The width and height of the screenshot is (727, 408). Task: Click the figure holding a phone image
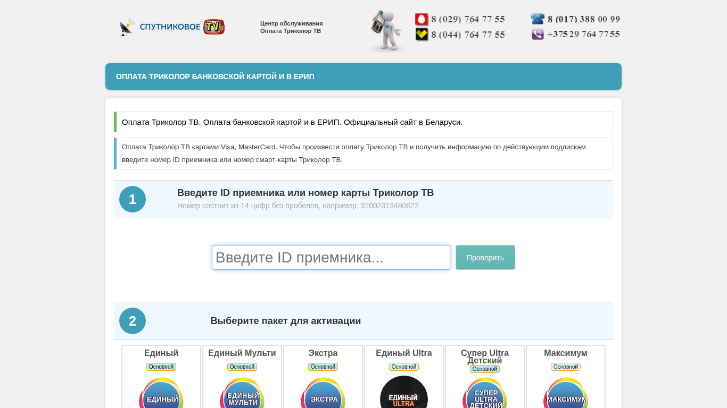pos(386,31)
